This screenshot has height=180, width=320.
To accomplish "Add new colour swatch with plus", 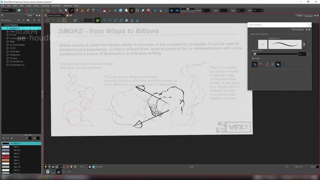I will click(3, 138).
